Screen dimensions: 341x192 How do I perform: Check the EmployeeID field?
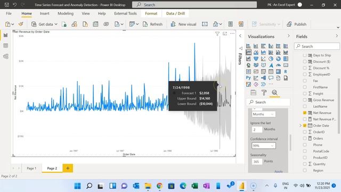305,75
